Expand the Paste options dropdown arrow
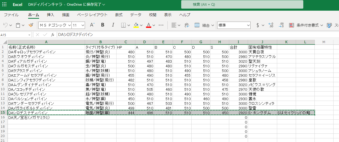This screenshot has height=142, width=339. click(x=23, y=25)
